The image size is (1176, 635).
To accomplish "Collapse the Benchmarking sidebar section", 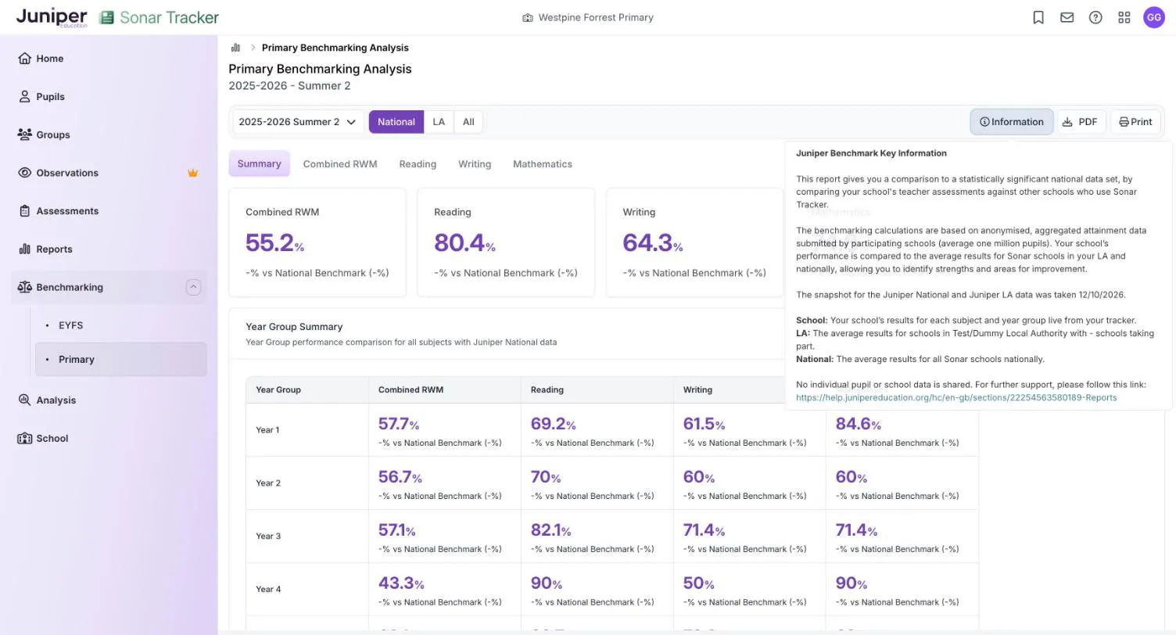I will tap(193, 287).
